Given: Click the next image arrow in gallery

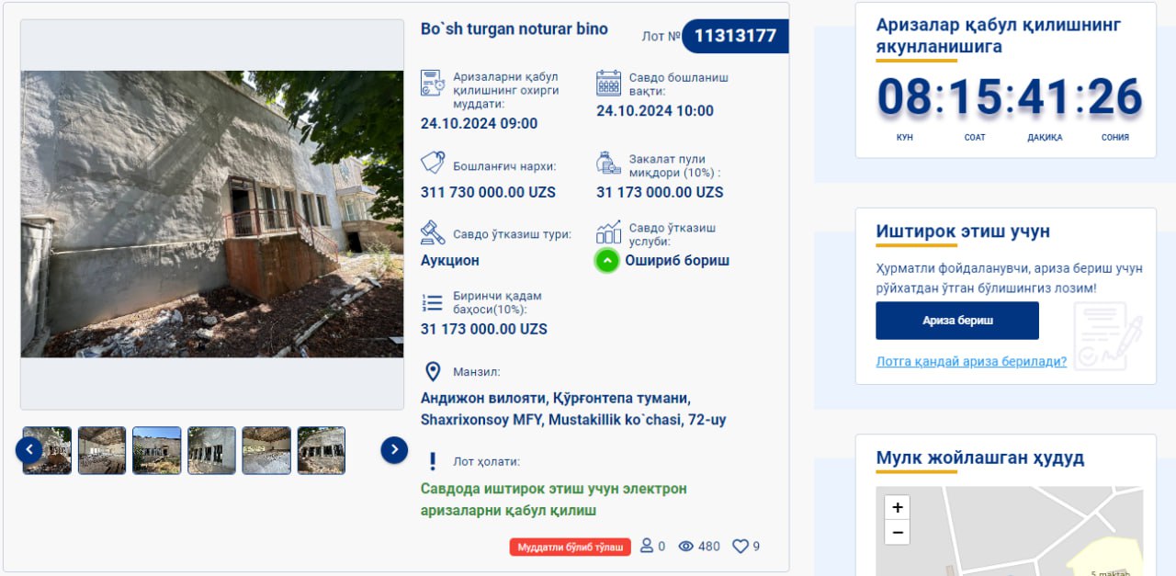Looking at the screenshot, I should tap(394, 450).
